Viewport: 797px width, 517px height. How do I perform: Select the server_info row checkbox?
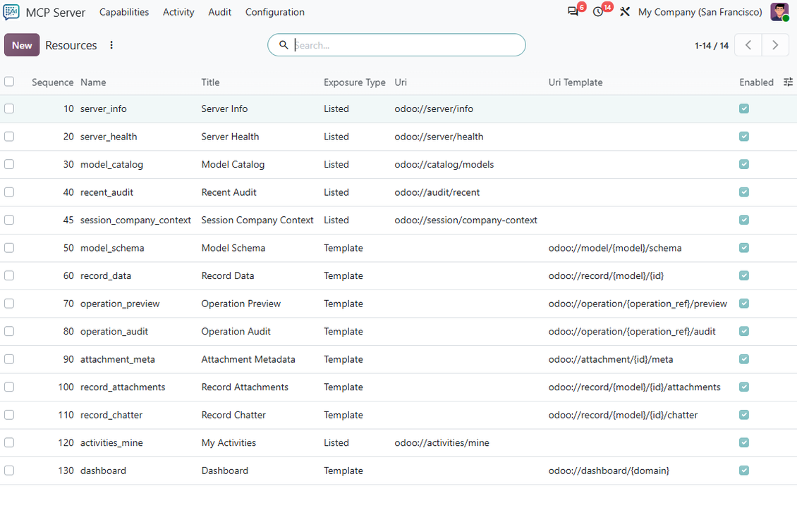(9, 108)
